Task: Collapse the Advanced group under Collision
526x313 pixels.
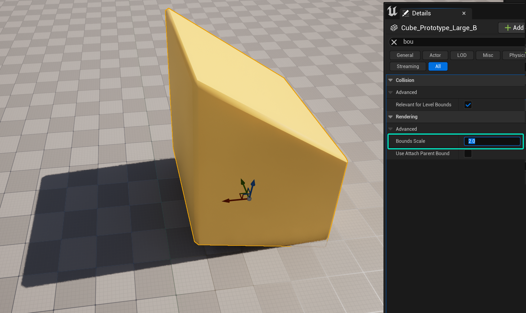Action: tap(390, 92)
